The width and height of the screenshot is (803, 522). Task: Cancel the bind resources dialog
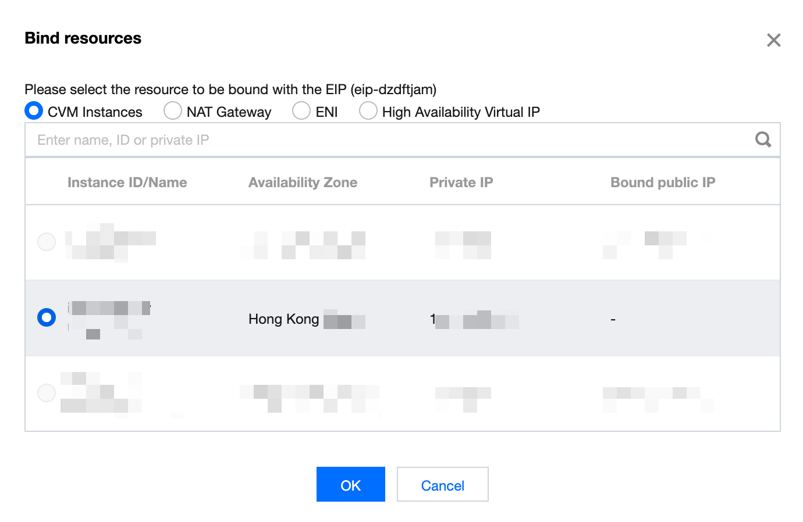[x=443, y=484]
